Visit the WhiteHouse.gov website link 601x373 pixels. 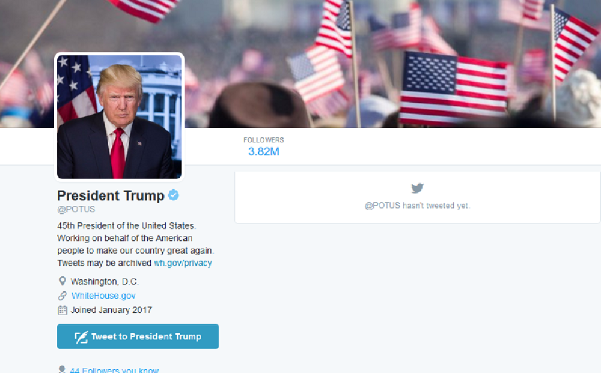(103, 296)
